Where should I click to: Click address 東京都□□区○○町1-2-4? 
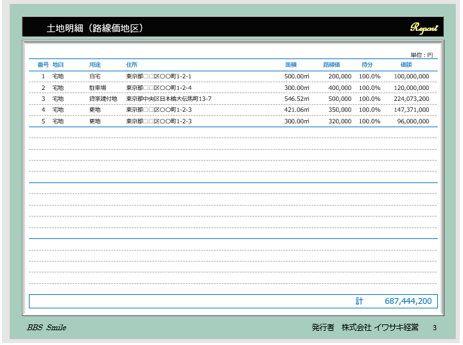tap(159, 88)
